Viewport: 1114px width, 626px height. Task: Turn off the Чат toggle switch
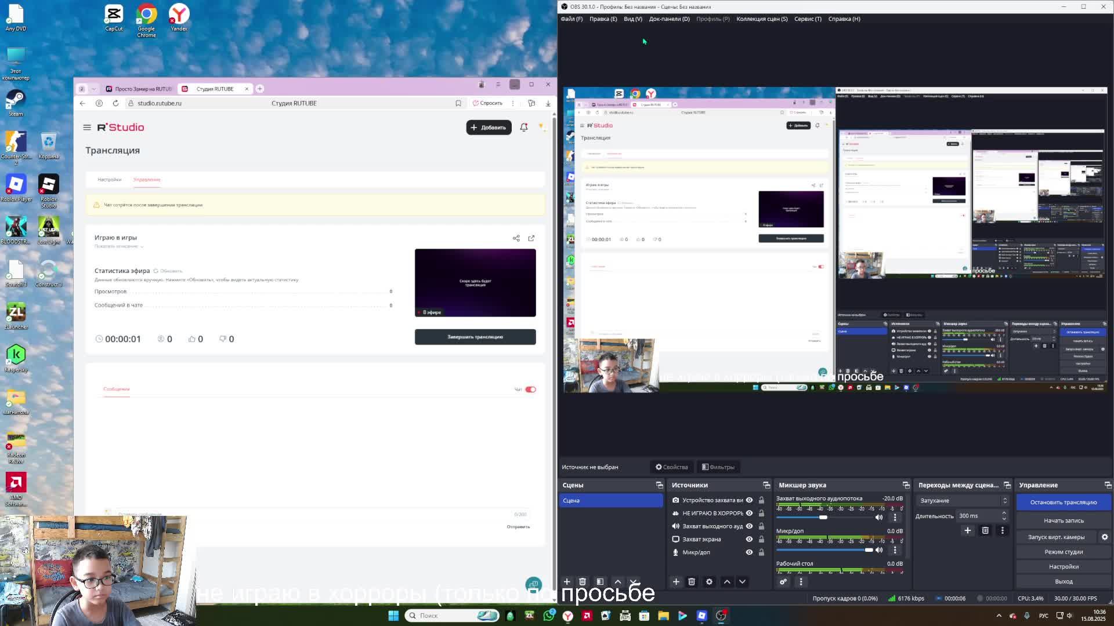tap(530, 390)
